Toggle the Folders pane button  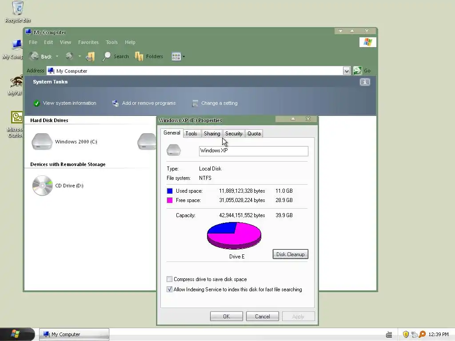(149, 56)
